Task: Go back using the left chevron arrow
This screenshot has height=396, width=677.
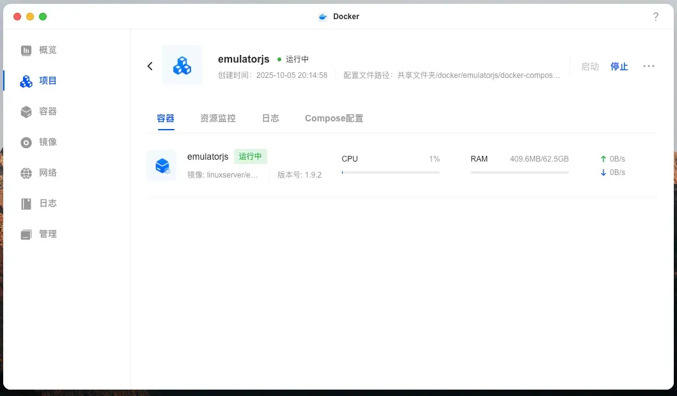Action: point(150,66)
